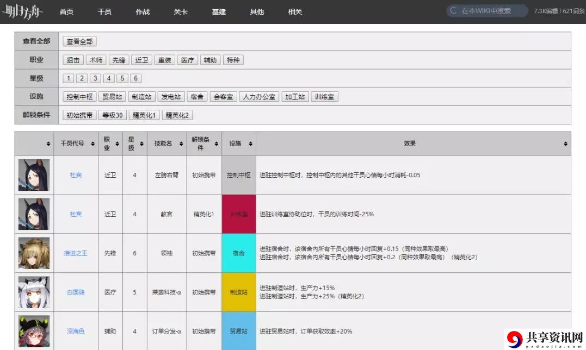The width and height of the screenshot is (586, 350).
Task: Filter by star rating 5
Action: tap(122, 78)
